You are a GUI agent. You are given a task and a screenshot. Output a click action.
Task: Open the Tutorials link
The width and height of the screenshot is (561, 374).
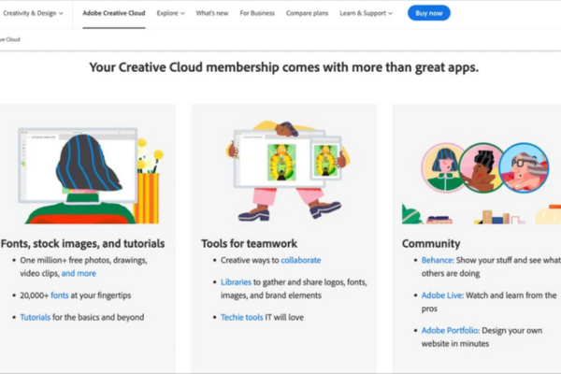coord(36,318)
